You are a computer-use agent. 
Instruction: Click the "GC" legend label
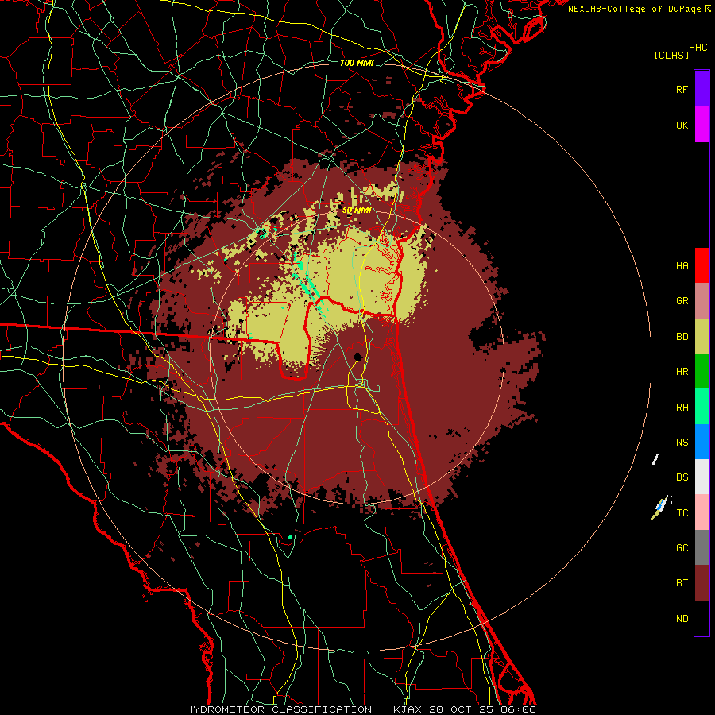coord(682,548)
